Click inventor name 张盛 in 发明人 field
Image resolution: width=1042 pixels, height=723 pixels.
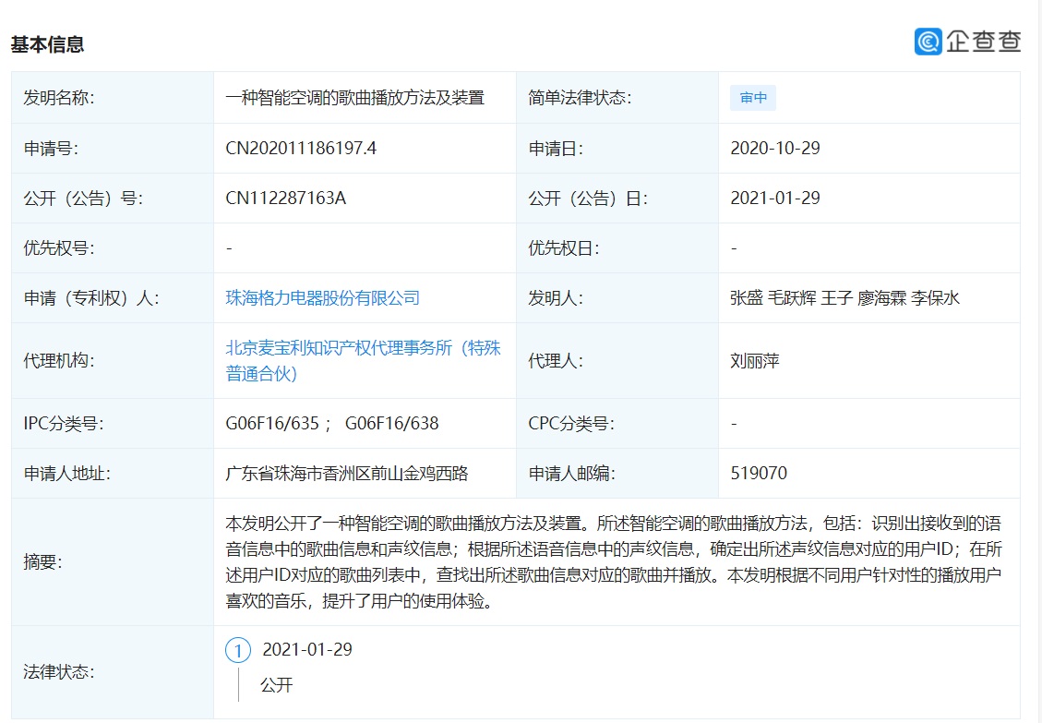pyautogui.click(x=747, y=297)
